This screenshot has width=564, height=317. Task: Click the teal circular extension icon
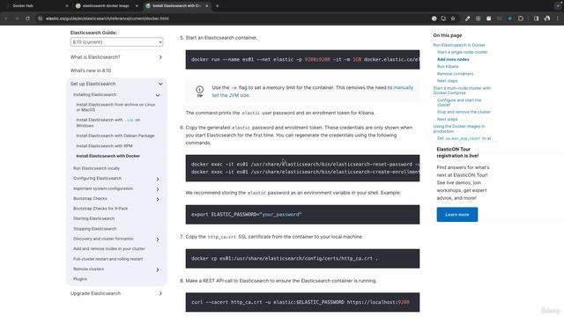[509, 18]
